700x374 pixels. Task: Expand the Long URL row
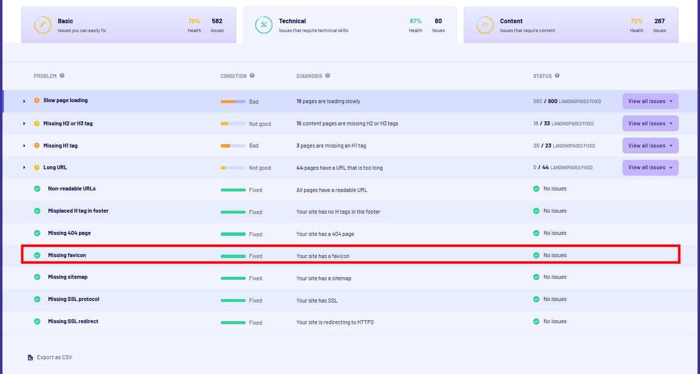click(24, 168)
